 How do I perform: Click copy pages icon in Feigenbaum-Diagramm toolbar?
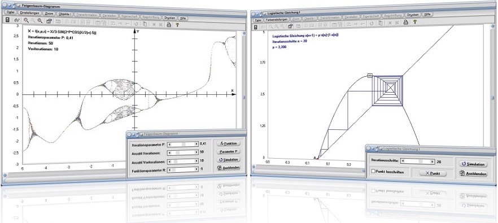tap(145, 24)
